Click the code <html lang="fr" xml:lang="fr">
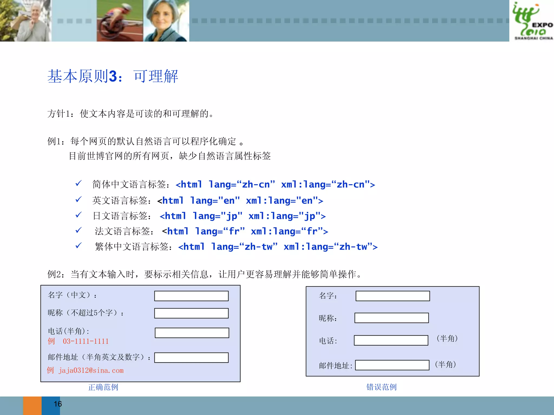 tap(245, 231)
